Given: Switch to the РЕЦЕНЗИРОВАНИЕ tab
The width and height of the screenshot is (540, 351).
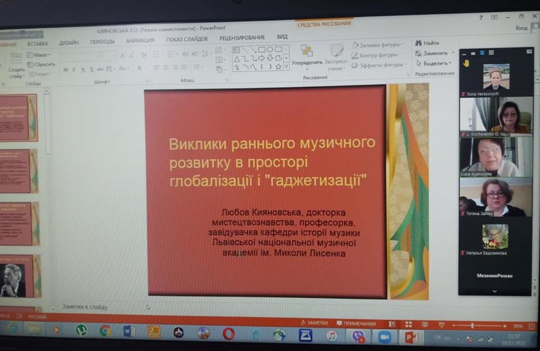Looking at the screenshot, I should [x=242, y=38].
